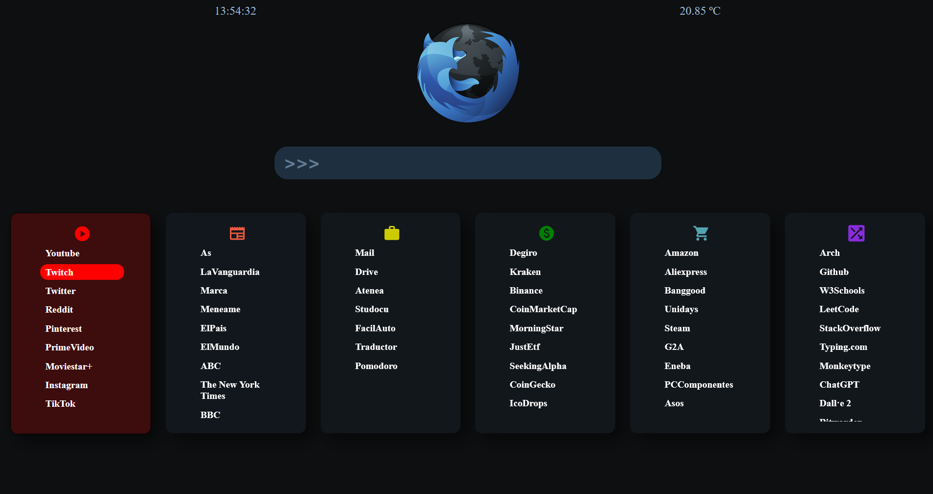Screen dimensions: 933x494
Task: Open the PCComponentes store link
Action: [699, 385]
